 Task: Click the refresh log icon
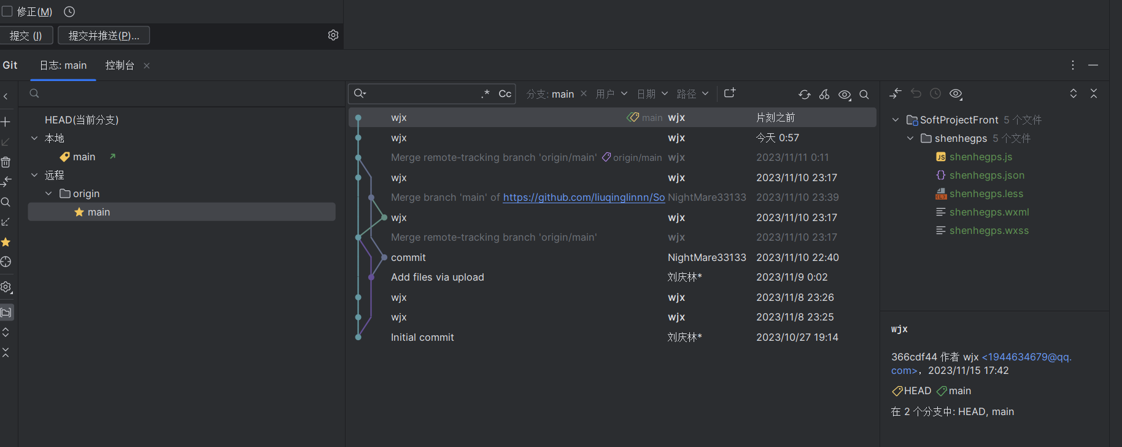pyautogui.click(x=804, y=95)
